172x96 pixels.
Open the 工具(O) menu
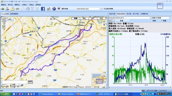pos(31,5)
